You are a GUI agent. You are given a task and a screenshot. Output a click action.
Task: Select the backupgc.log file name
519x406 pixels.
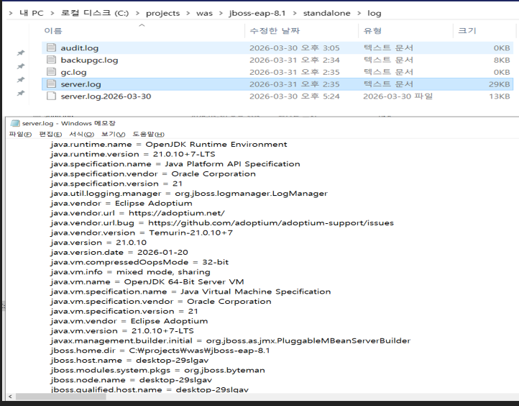pos(89,60)
